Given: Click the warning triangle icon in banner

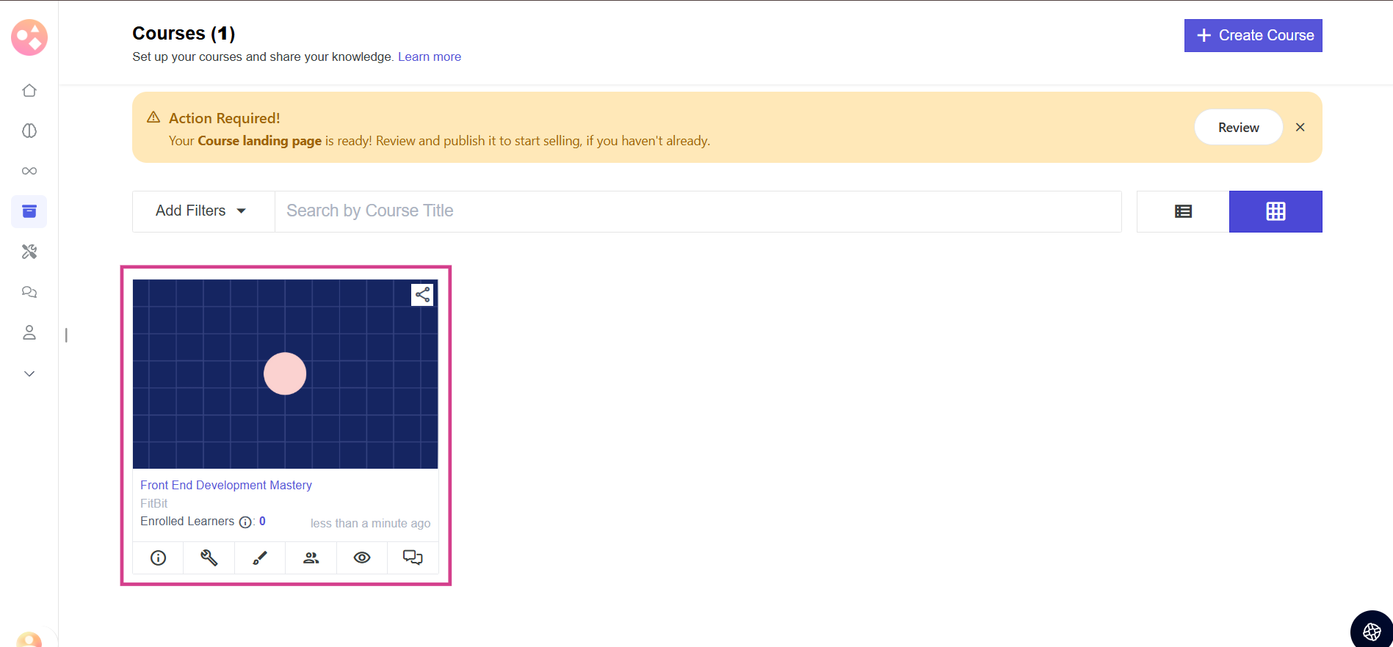Looking at the screenshot, I should pos(153,117).
